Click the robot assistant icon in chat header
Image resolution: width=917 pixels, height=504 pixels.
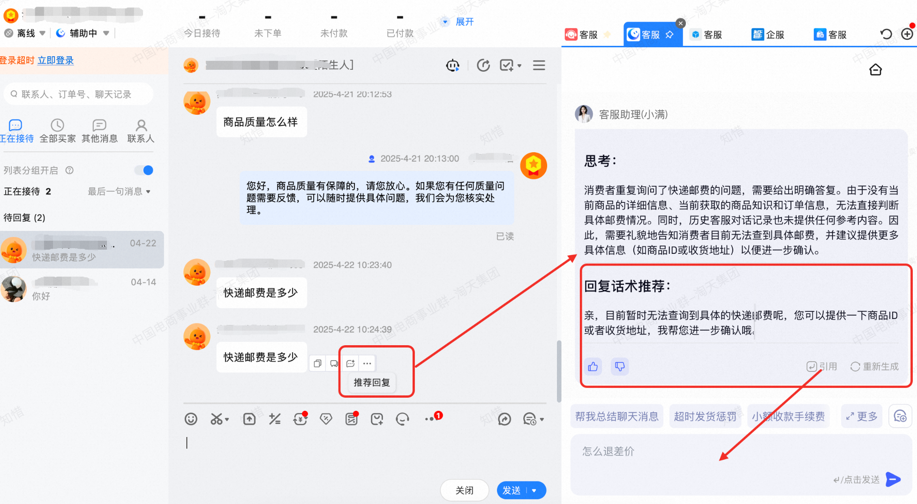tap(453, 65)
